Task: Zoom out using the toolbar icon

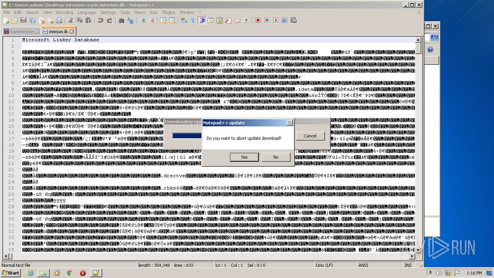Action: 151,20
